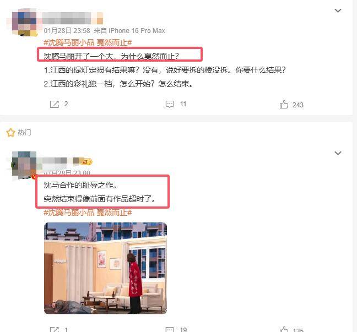
Task: Like the second post with 135 likes
Action: pyautogui.click(x=284, y=329)
